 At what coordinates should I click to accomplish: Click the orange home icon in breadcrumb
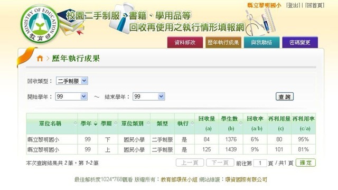pyautogui.click(x=40, y=58)
